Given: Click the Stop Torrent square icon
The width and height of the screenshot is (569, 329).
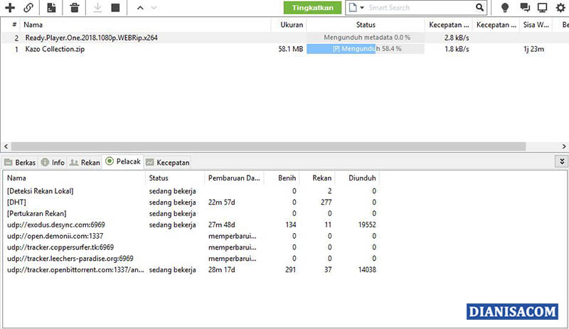Looking at the screenshot, I should click(115, 8).
